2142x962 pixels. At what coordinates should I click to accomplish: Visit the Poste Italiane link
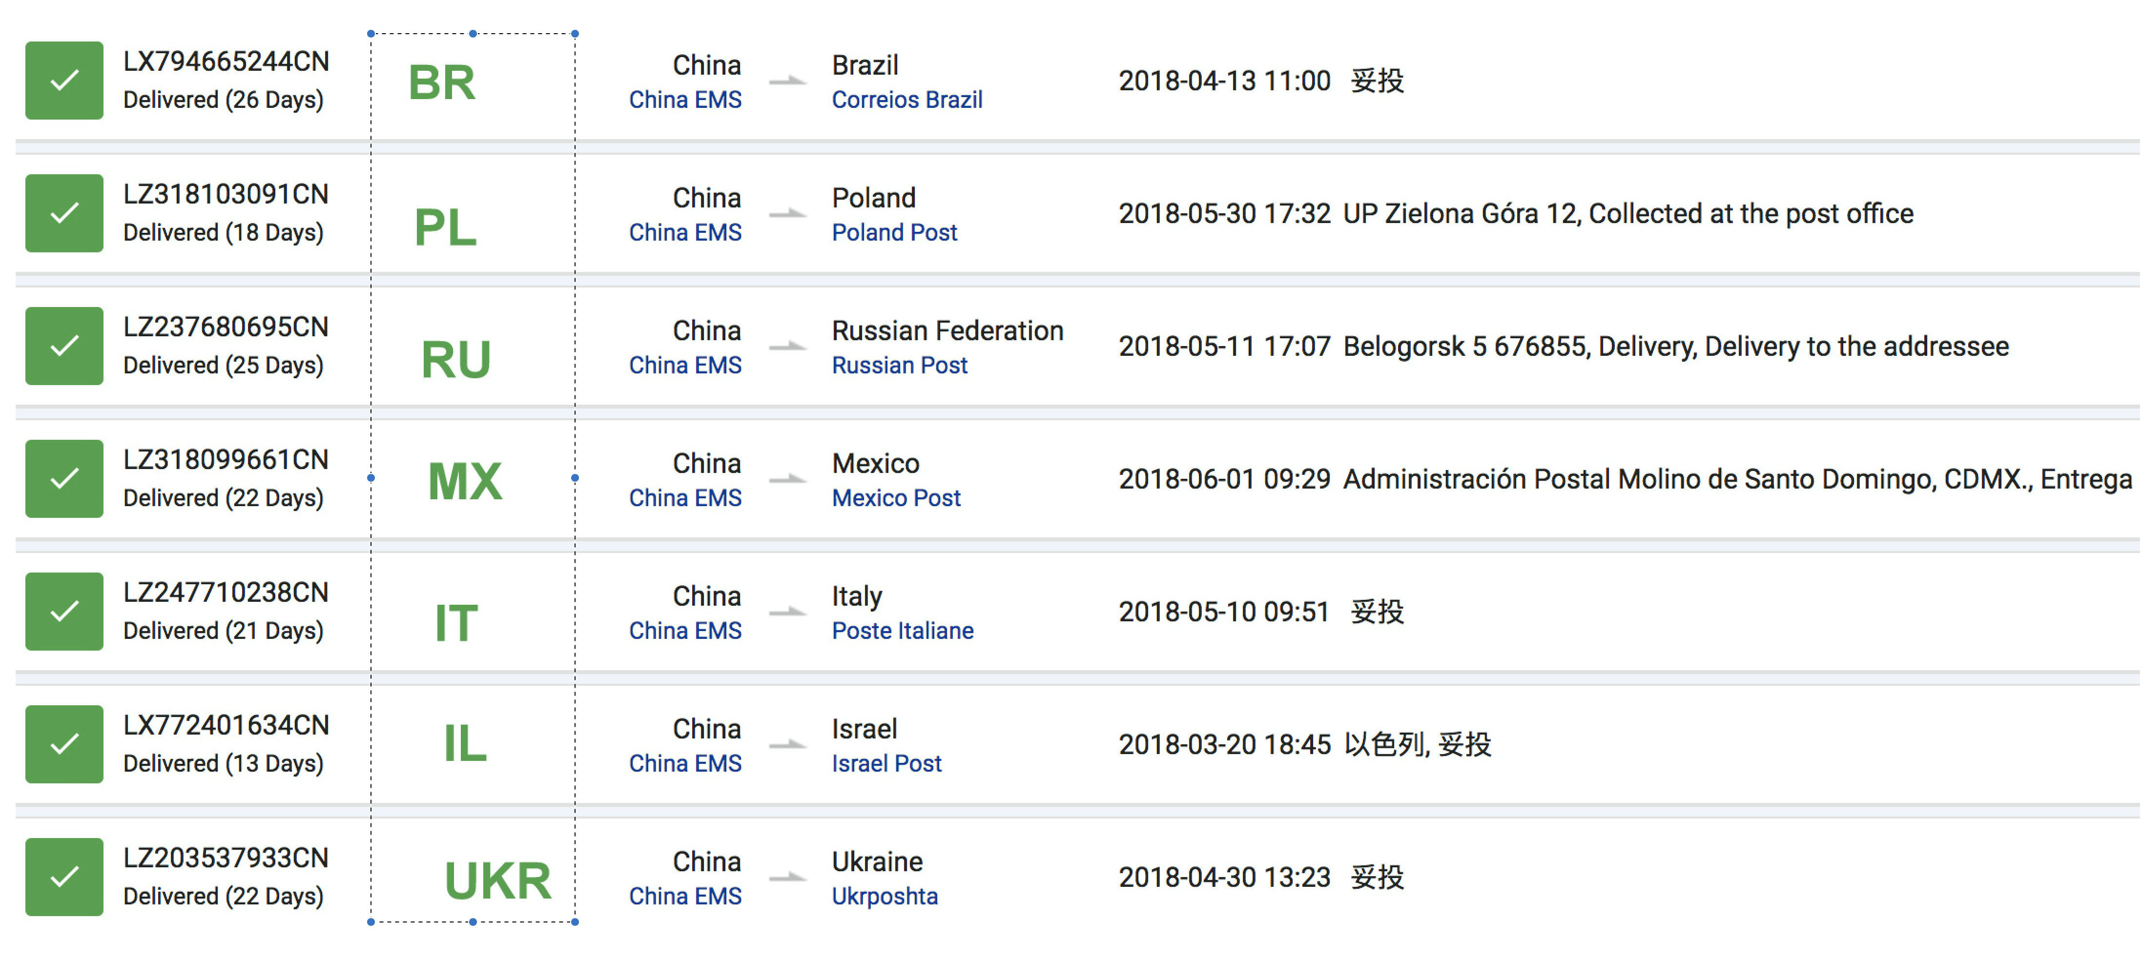click(x=902, y=631)
